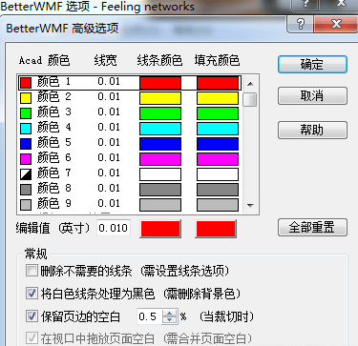Select 颜色 3 green Acad color icon
The height and width of the screenshot is (346, 358).
point(26,113)
